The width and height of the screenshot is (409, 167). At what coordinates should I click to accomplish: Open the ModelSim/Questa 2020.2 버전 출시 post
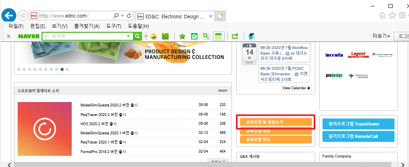(109, 105)
